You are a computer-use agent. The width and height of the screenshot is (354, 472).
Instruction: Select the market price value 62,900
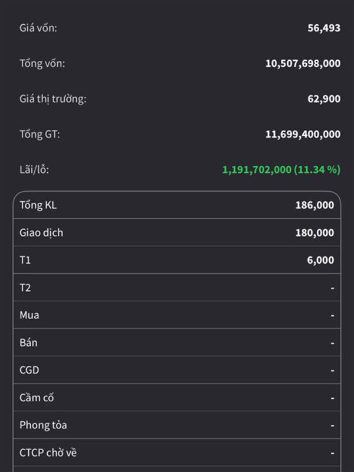324,99
